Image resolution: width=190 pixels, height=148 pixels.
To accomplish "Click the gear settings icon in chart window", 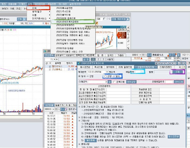I will [128, 19].
